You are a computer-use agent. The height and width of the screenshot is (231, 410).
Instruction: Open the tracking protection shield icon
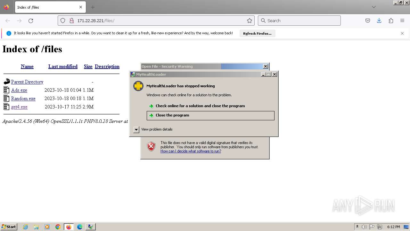click(63, 21)
